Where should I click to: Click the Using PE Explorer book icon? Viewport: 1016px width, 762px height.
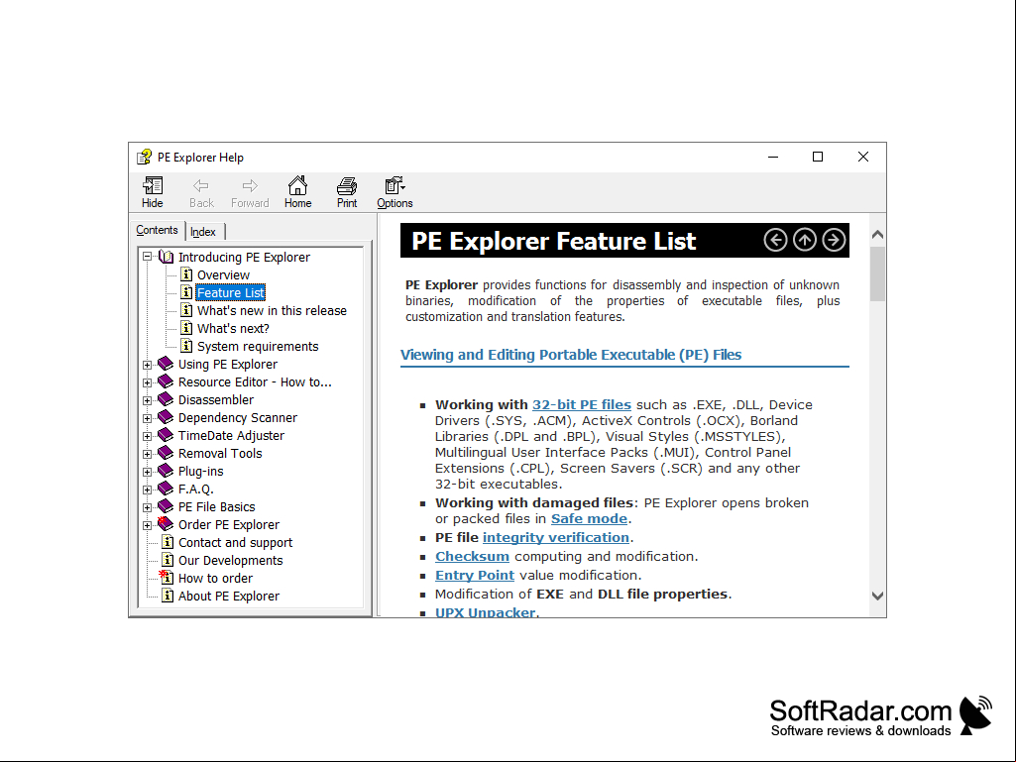tap(166, 364)
